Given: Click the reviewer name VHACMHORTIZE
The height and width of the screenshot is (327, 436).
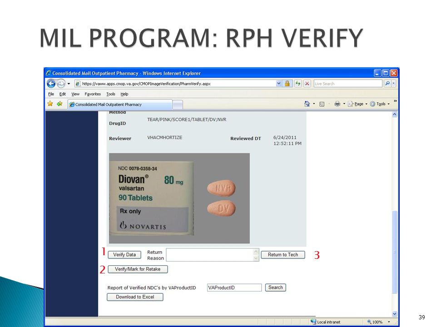Looking at the screenshot, I should coord(164,137).
